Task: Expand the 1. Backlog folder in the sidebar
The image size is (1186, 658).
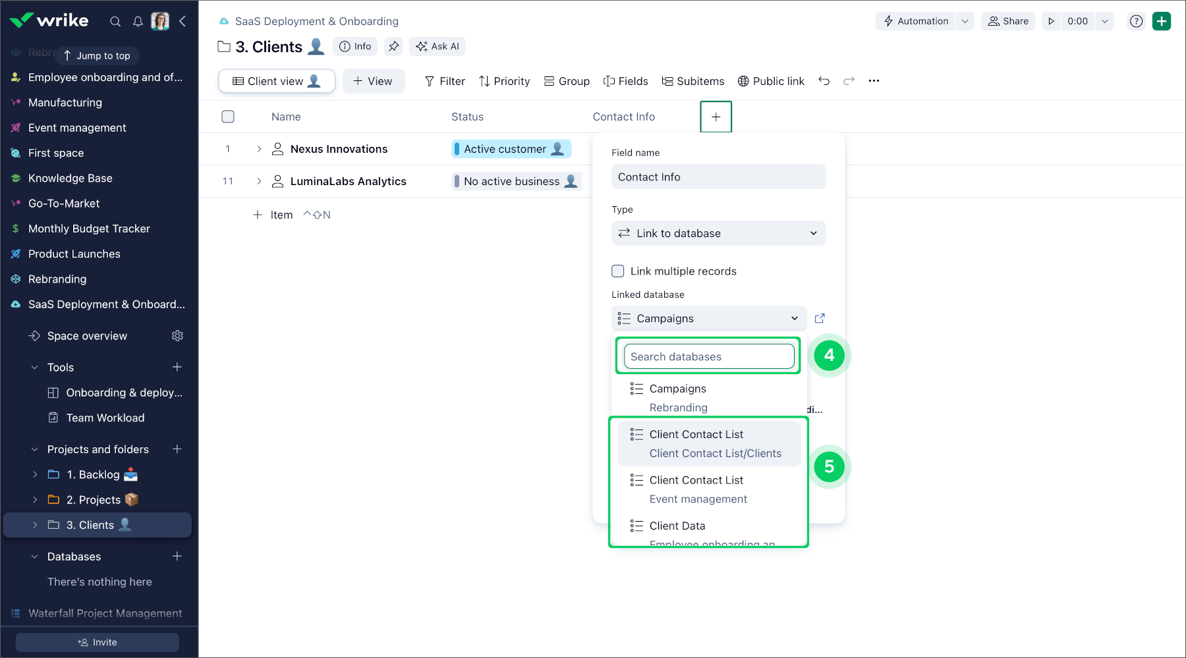Action: (x=35, y=474)
